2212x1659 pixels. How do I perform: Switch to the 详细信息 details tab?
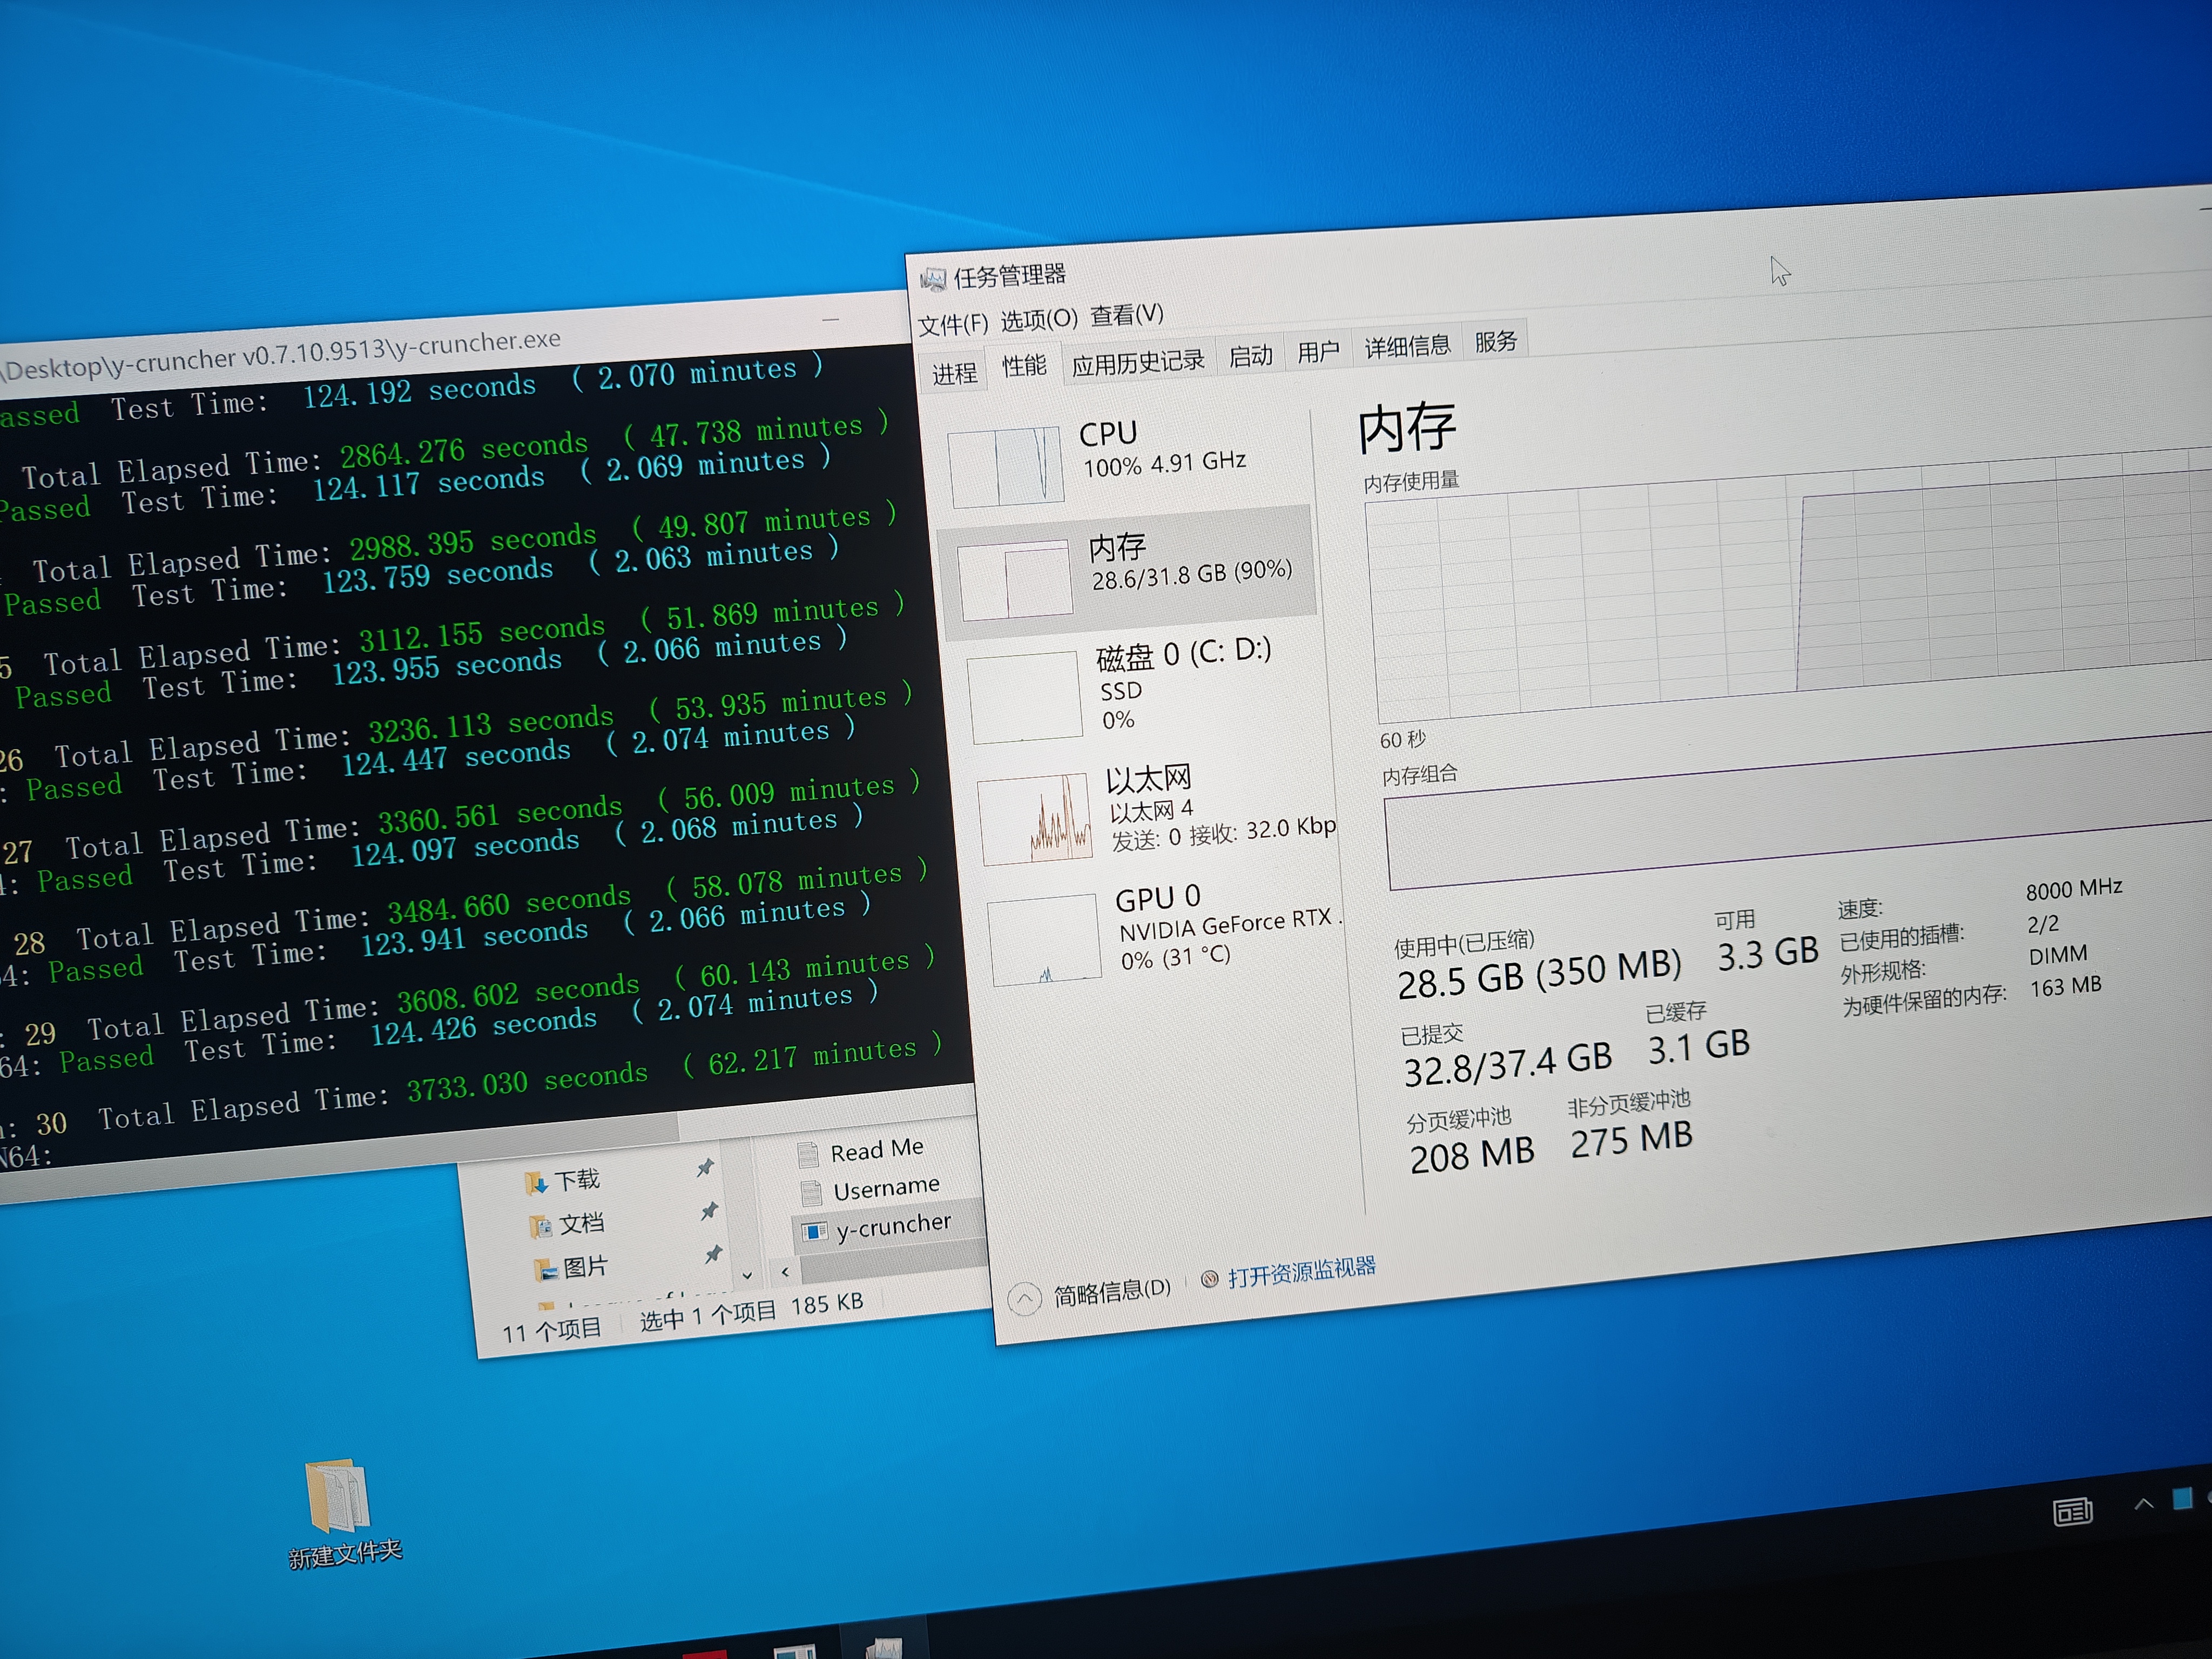click(1407, 347)
